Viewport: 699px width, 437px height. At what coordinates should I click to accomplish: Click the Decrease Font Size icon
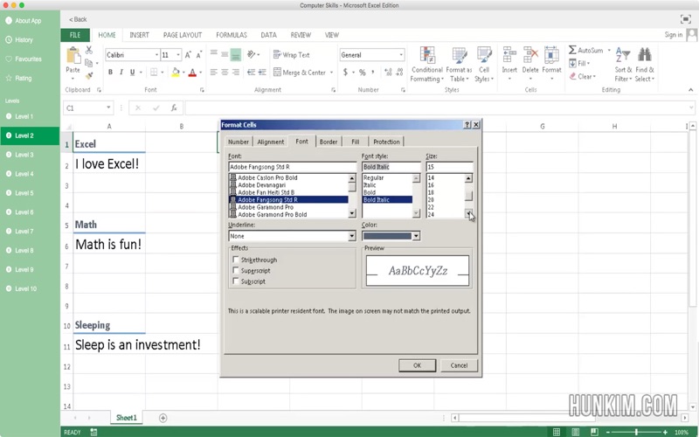(199, 55)
